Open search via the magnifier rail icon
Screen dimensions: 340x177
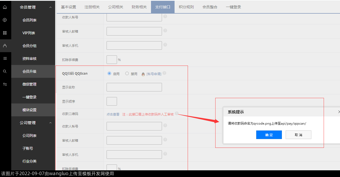5,71
